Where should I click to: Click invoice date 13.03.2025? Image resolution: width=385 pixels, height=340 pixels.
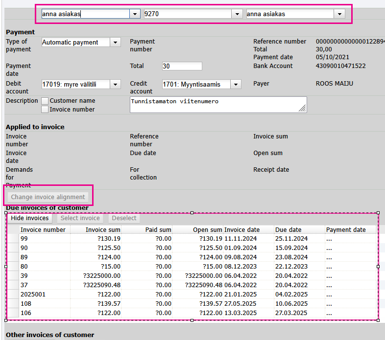(x=241, y=313)
